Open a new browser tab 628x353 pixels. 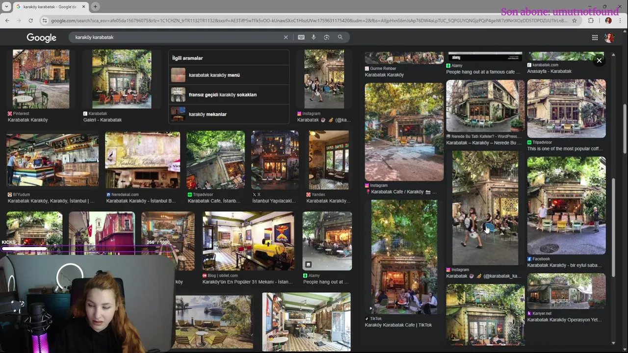click(95, 6)
